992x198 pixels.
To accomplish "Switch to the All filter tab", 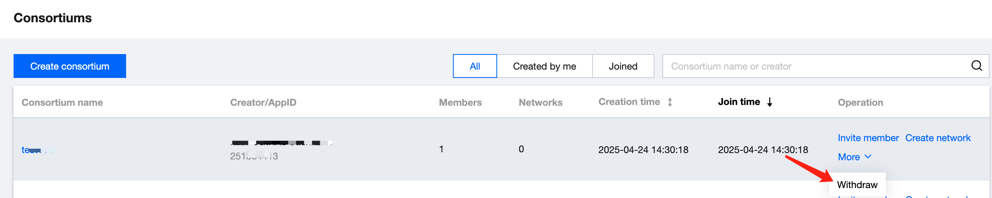I will click(475, 66).
